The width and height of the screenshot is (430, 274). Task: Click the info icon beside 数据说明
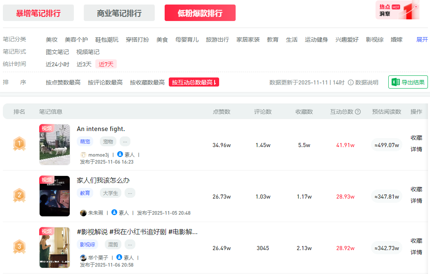[x=351, y=82]
